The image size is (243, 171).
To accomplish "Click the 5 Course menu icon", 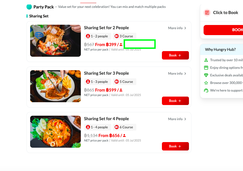I will 117,82.
